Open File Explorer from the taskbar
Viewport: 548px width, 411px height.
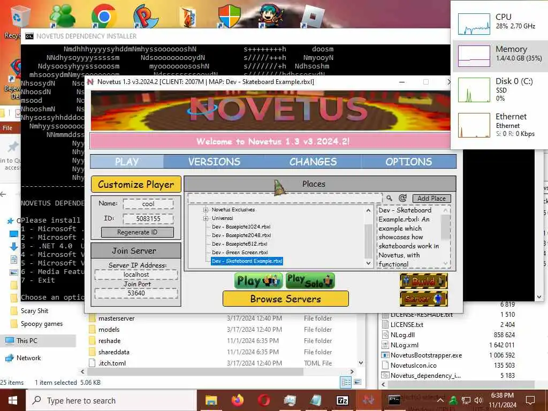pyautogui.click(x=211, y=400)
